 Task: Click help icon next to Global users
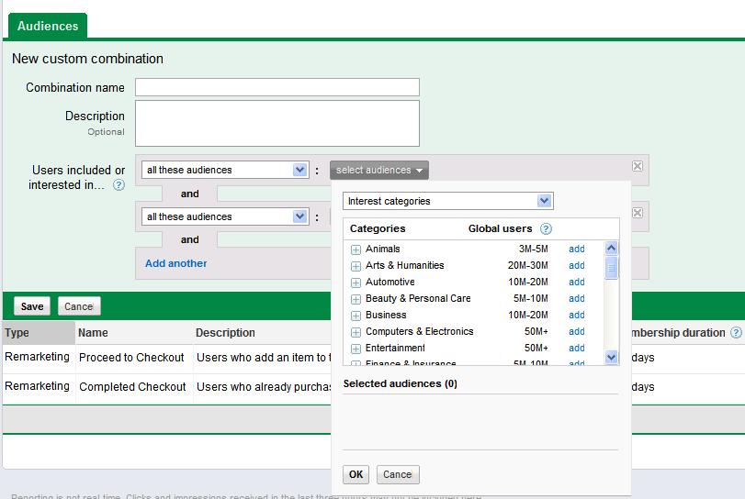(546, 229)
